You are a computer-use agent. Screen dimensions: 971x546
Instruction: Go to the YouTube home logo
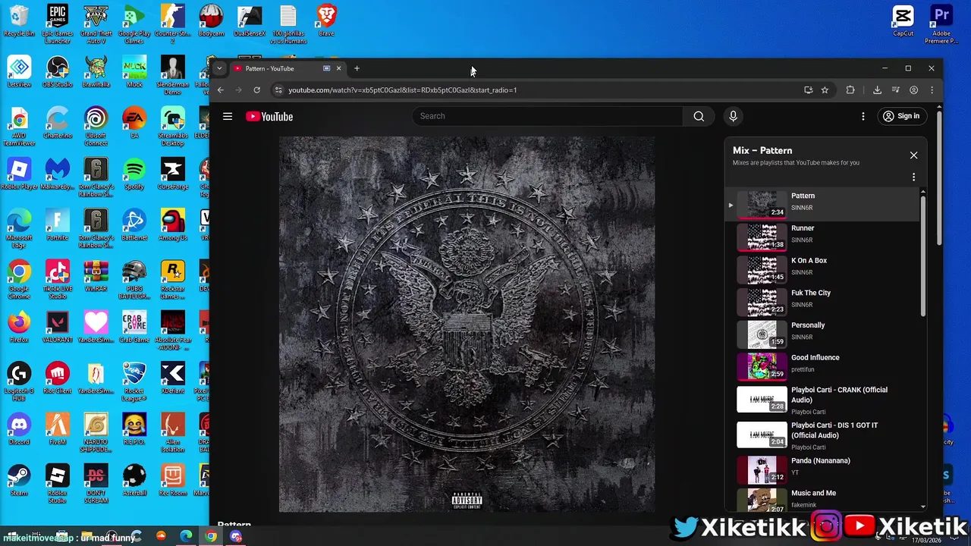pyautogui.click(x=269, y=116)
